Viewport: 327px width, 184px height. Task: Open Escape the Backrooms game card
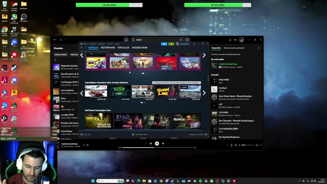[99, 121]
